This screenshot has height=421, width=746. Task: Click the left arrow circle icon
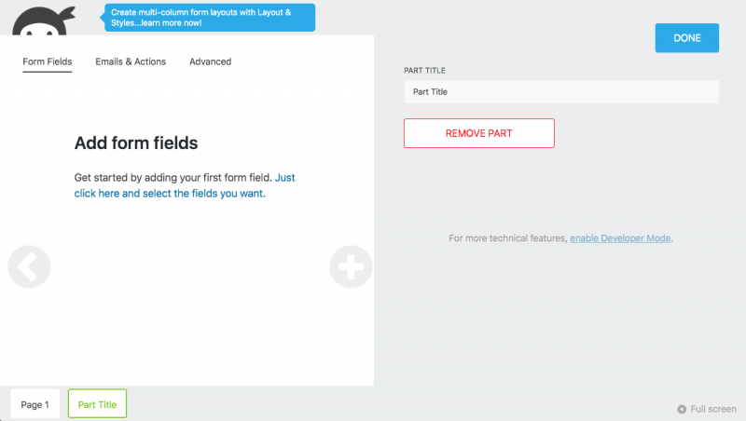pos(29,266)
